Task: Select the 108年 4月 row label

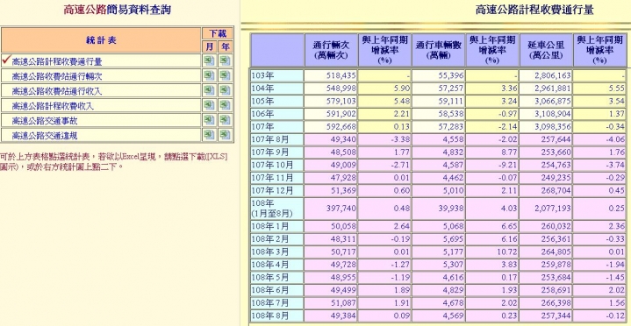Action: pos(276,265)
